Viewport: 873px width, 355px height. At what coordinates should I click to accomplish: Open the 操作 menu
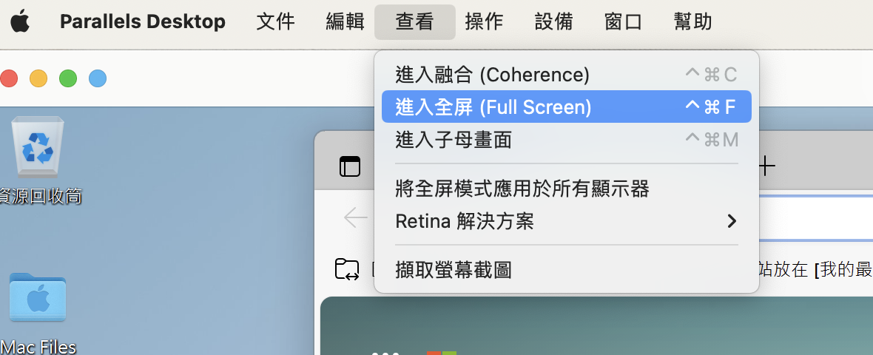[484, 21]
